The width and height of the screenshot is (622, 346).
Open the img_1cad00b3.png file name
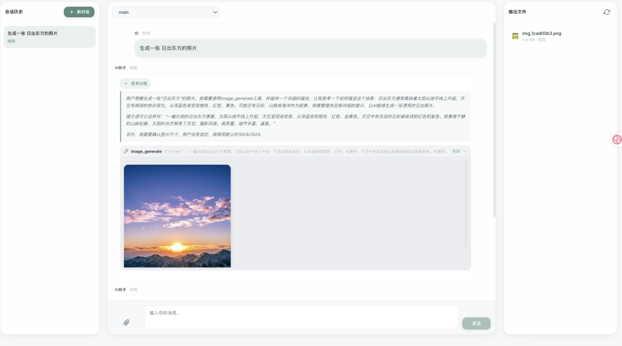coord(541,33)
